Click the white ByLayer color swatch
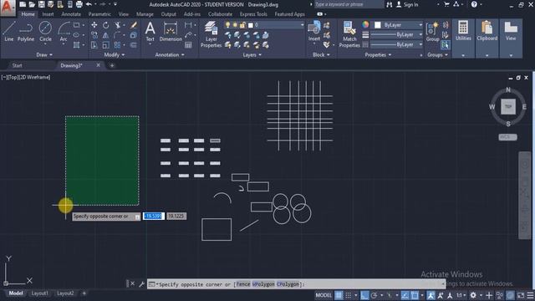Screen dimensions: 535x301 click(377, 25)
